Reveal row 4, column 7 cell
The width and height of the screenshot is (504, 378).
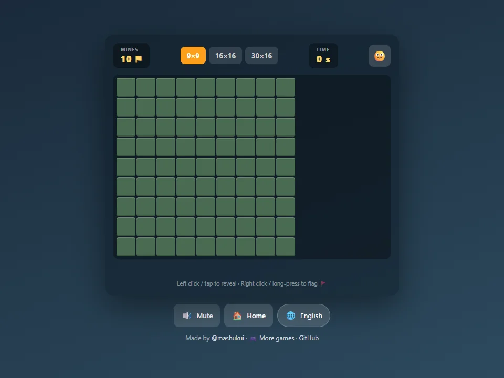click(246, 147)
